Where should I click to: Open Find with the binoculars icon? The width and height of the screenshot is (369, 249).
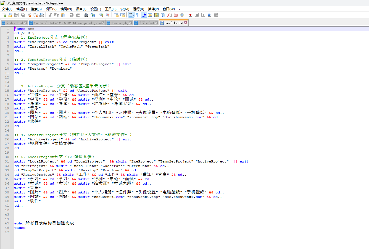coord(86,15)
